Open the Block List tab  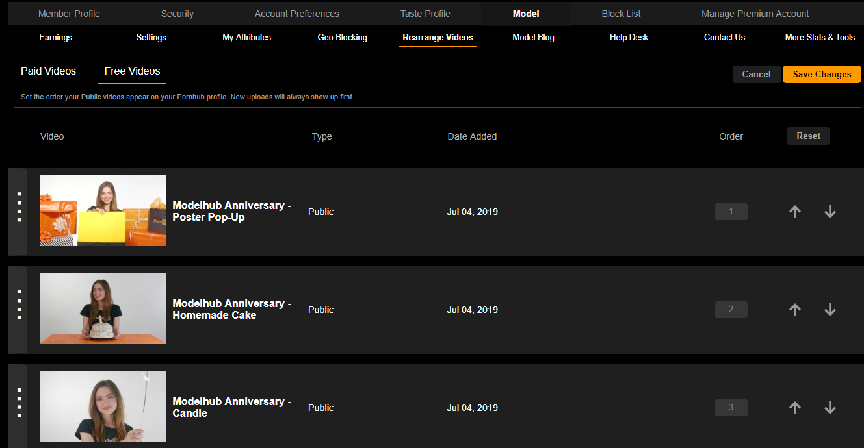(x=622, y=14)
